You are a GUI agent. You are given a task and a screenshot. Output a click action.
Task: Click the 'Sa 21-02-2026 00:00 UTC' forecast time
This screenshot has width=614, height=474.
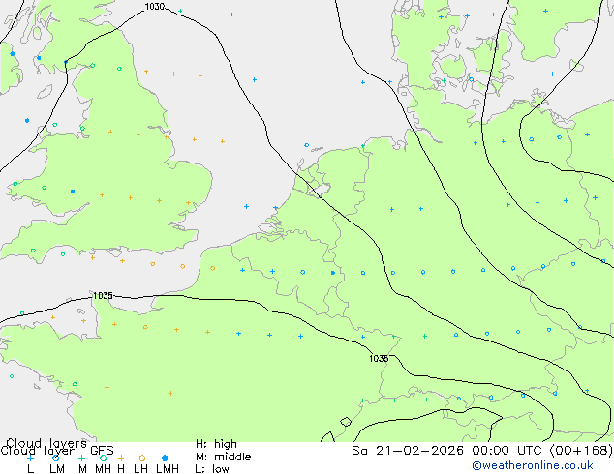[448, 451]
